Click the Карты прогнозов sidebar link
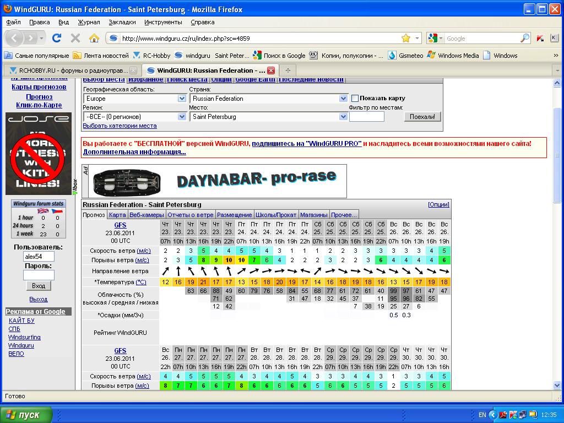 tap(39, 86)
